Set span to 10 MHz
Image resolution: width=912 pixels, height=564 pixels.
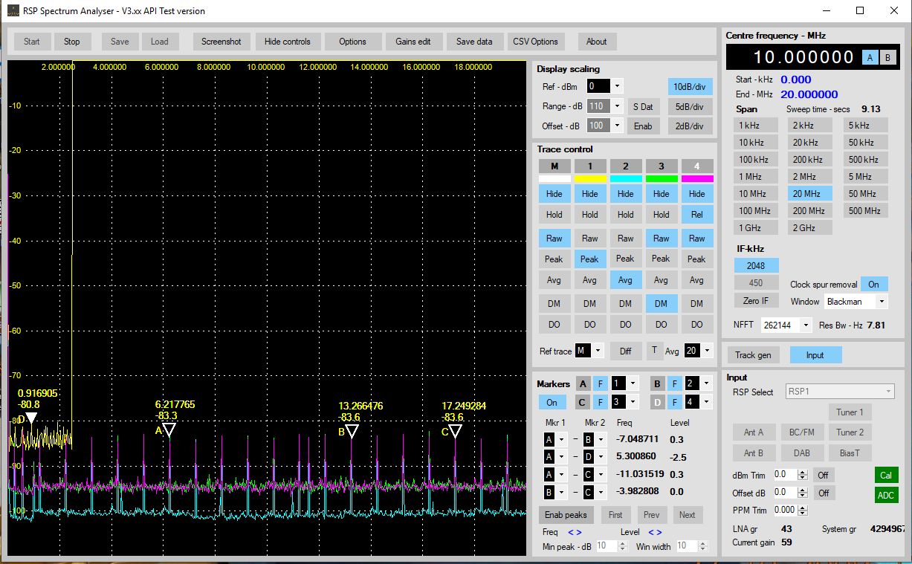point(755,194)
